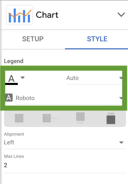Open the Alignment dropdown showing Left

click(x=65, y=143)
